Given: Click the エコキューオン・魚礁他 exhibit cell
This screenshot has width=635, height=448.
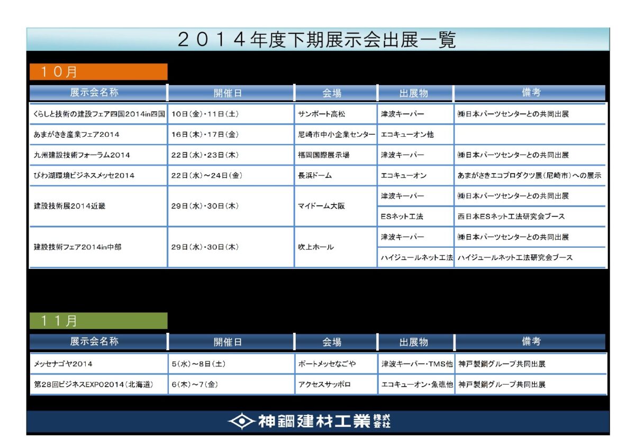Looking at the screenshot, I should click(x=417, y=384).
